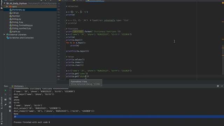Screen dimensions: 224x126
Task: Place cursor on print(a.get('phone')) line
Action: click(77, 76)
